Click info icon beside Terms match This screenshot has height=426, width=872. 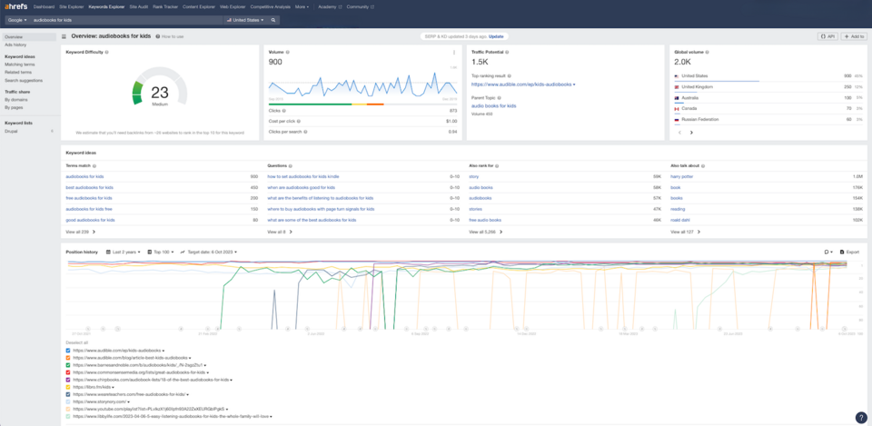94,165
